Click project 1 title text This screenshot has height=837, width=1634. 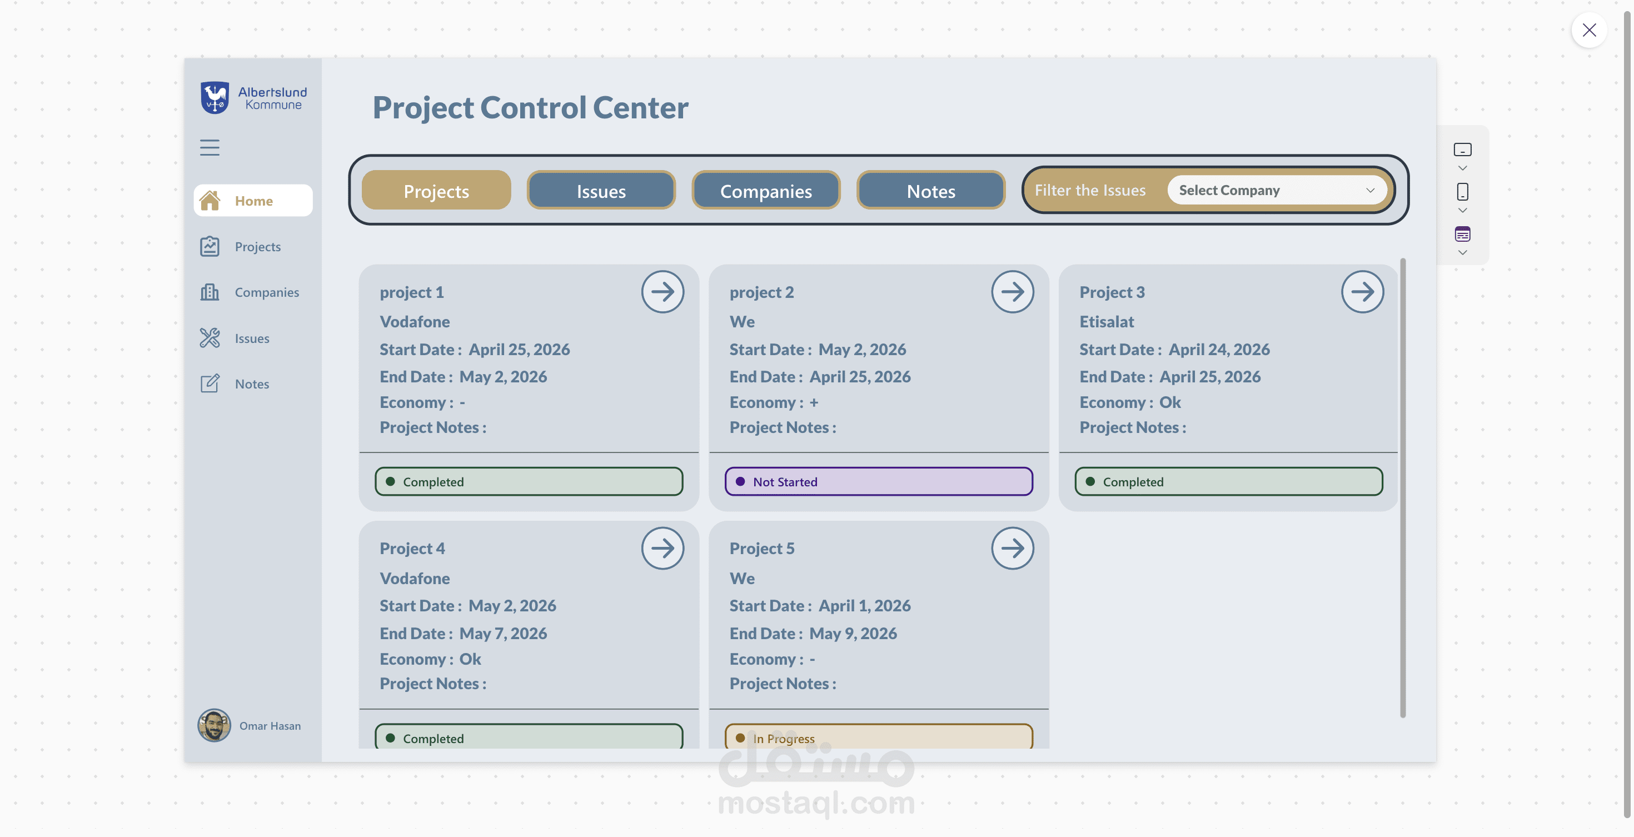[x=412, y=292]
